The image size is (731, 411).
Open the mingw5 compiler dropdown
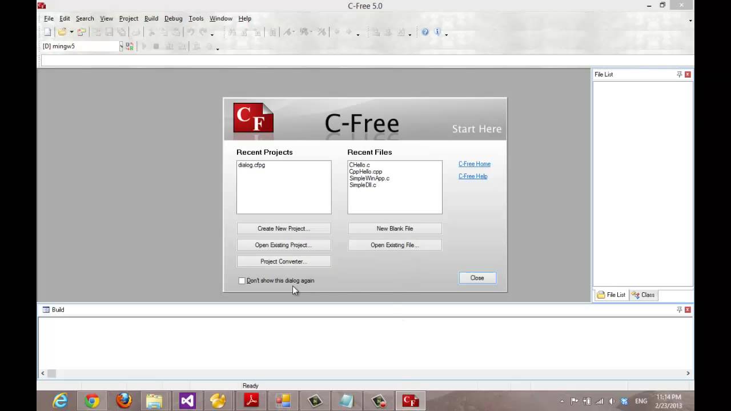121,46
